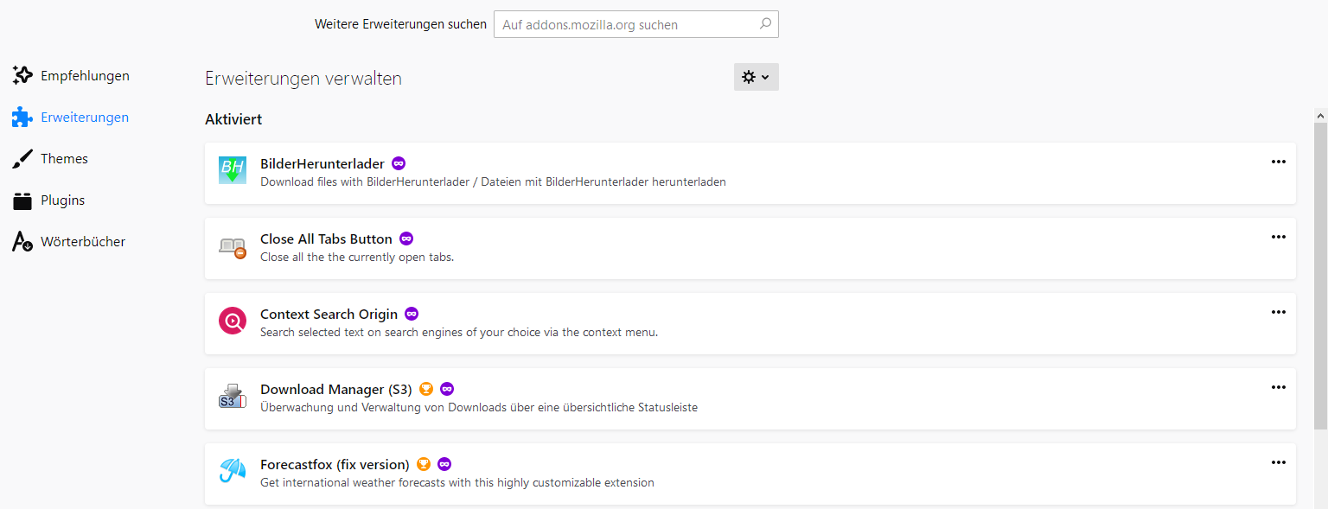1328x509 pixels.
Task: Click the BilderHerunterlader extension icon
Action: point(233,170)
